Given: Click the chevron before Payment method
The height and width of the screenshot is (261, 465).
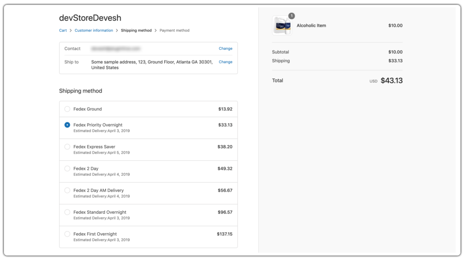Looking at the screenshot, I should coord(155,31).
